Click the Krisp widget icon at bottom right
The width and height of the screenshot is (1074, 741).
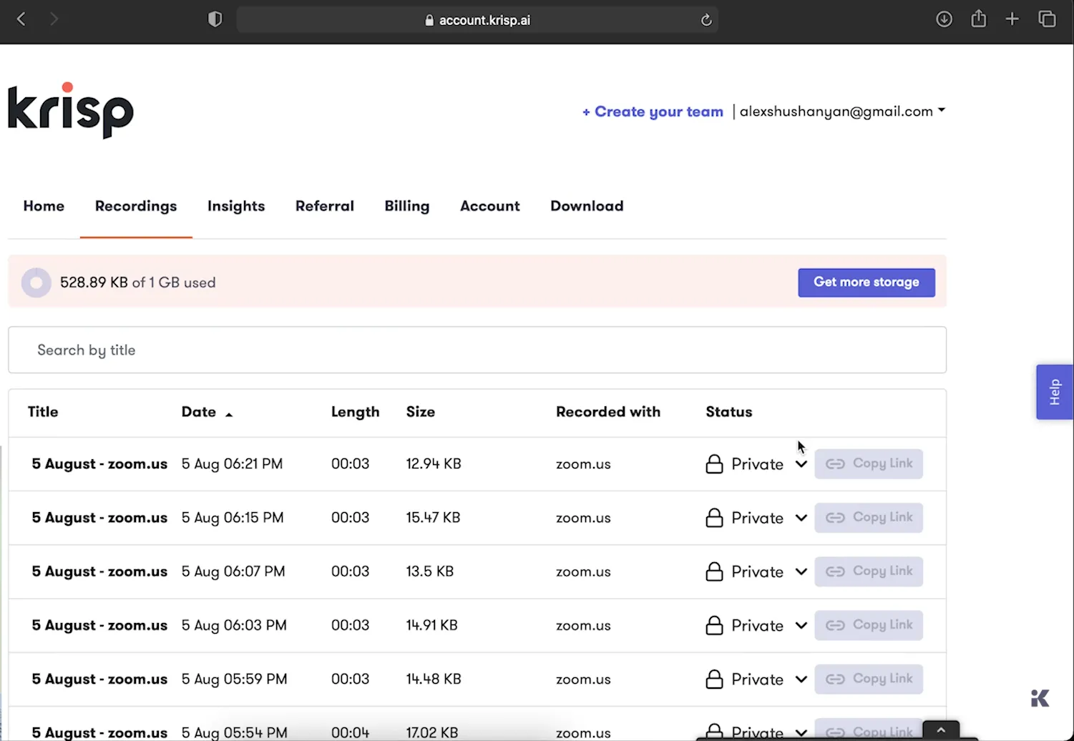coord(1040,698)
